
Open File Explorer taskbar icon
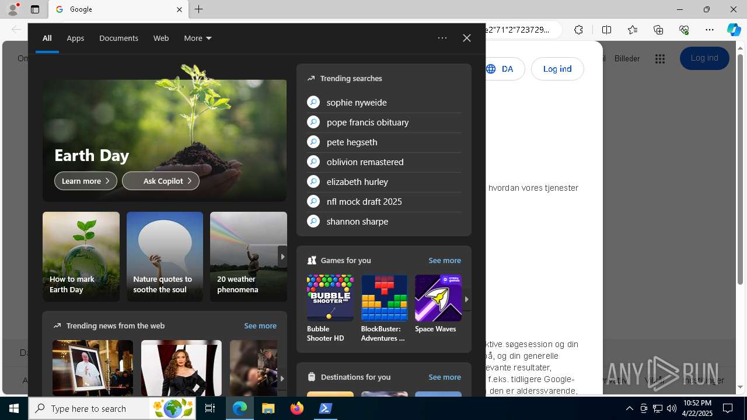[268, 408]
